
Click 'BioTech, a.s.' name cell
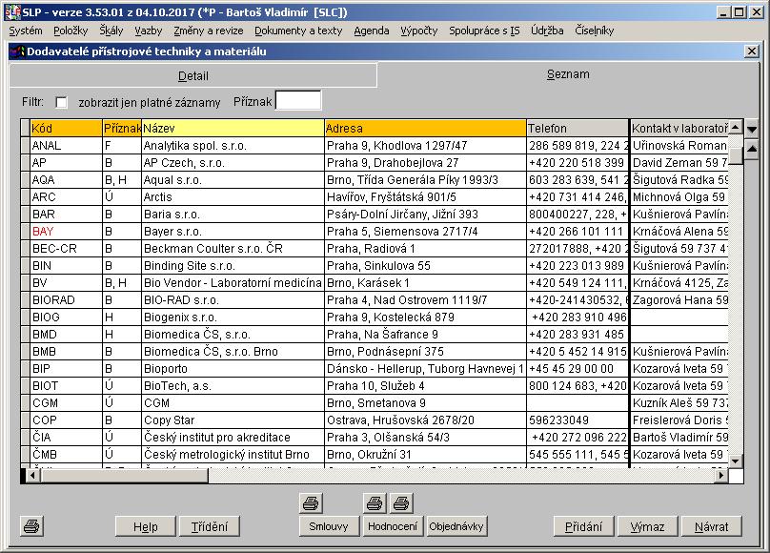[233, 386]
